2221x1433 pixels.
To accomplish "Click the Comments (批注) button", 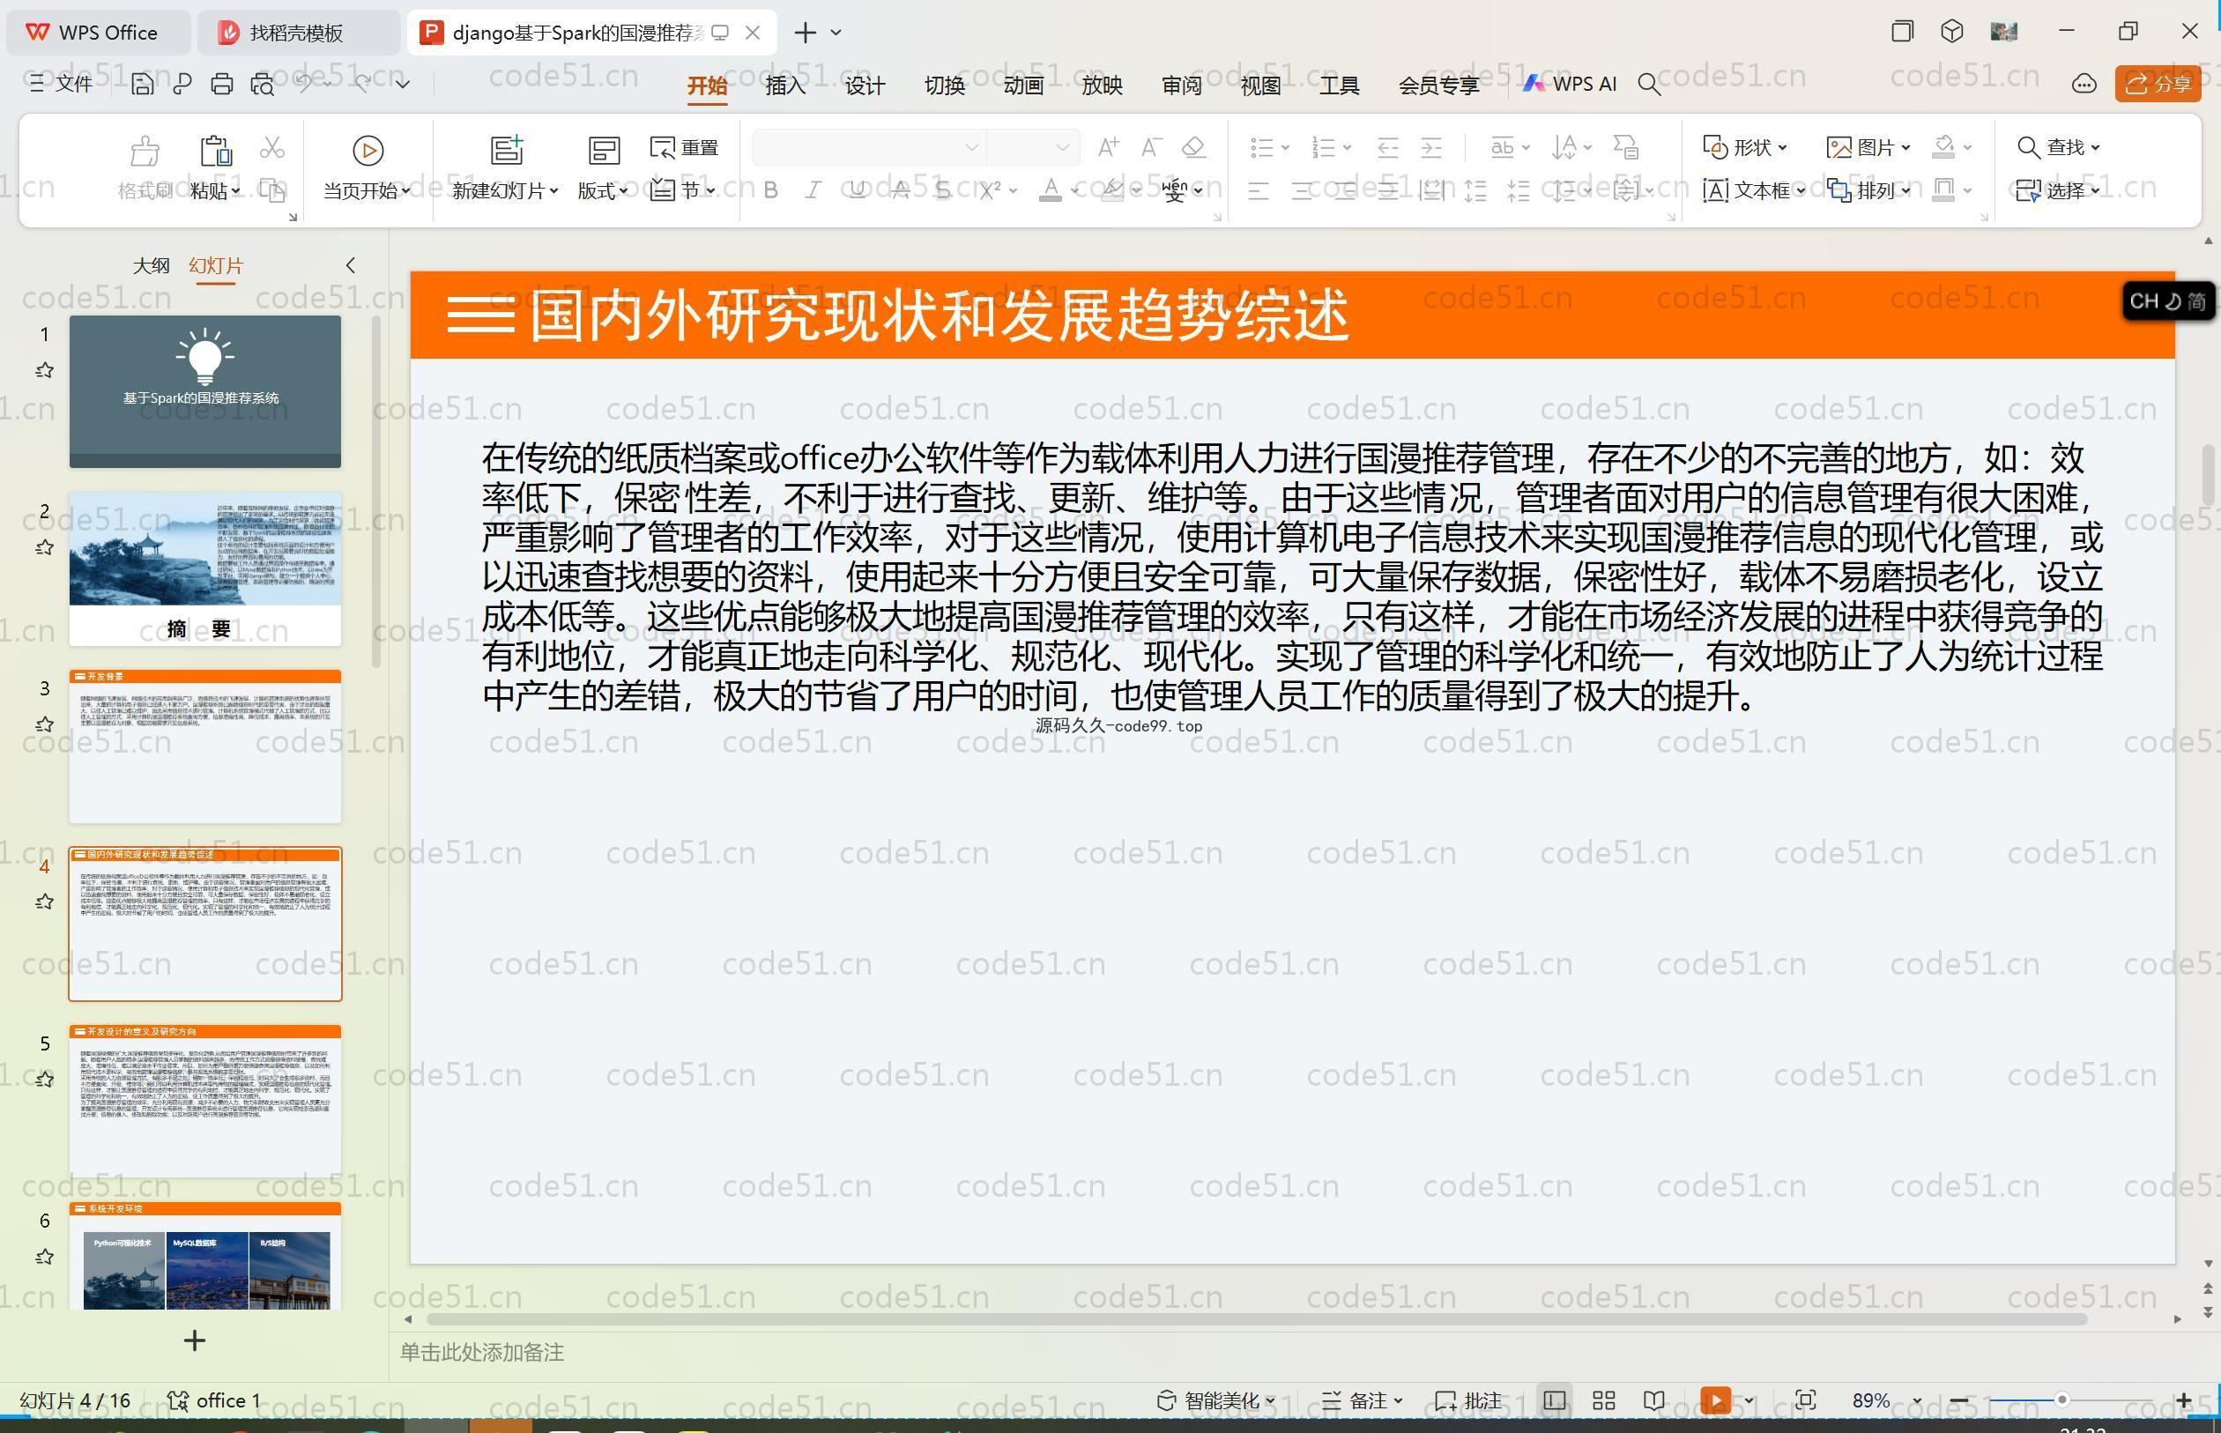I will pos(1468,1400).
